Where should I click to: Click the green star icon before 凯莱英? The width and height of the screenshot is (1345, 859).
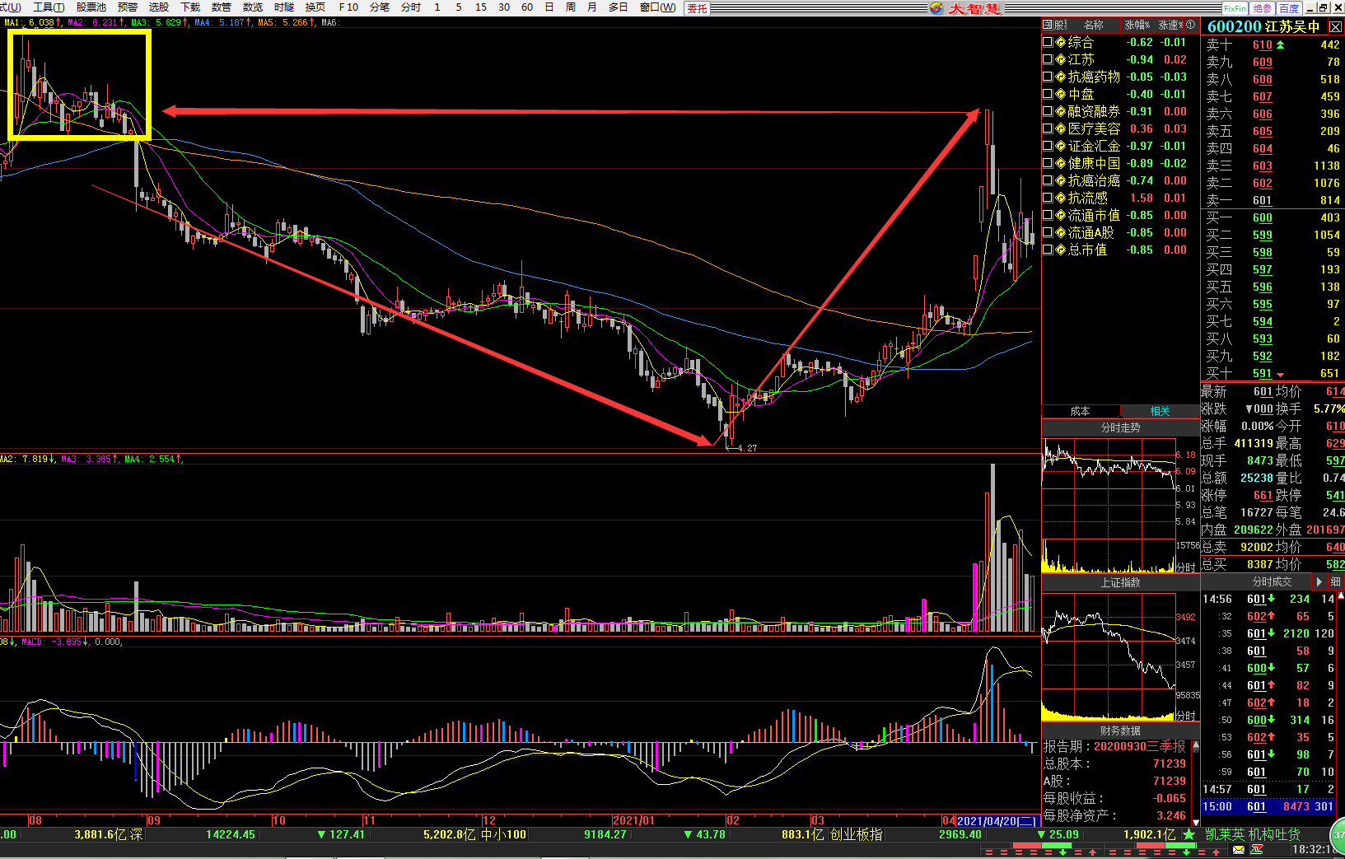coord(1189,834)
